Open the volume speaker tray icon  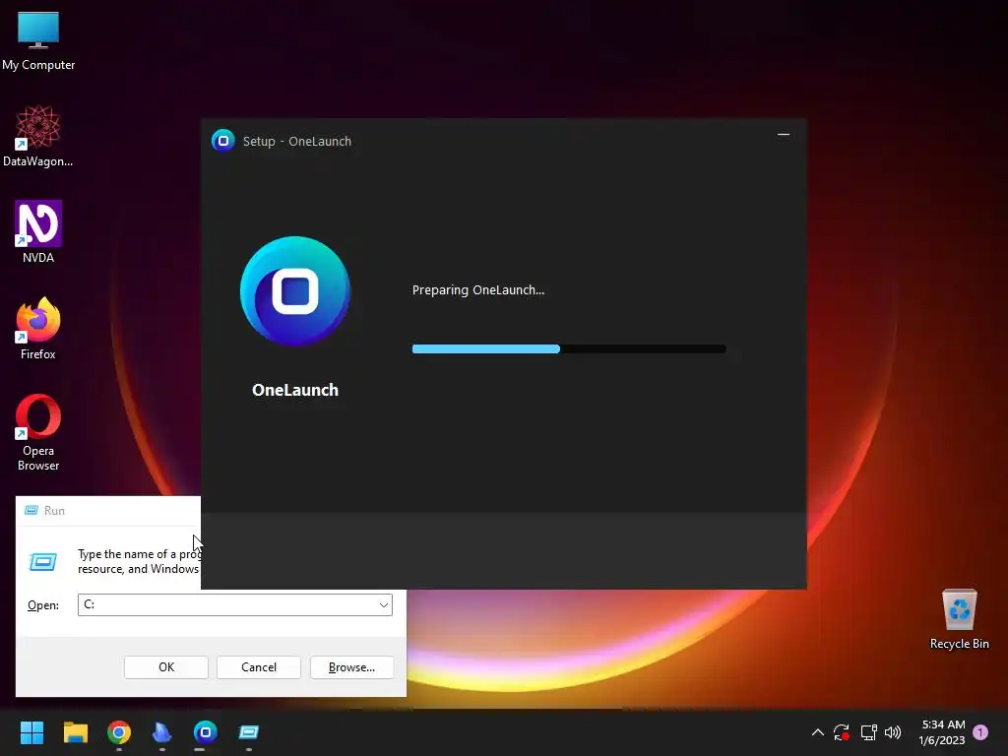pos(893,732)
